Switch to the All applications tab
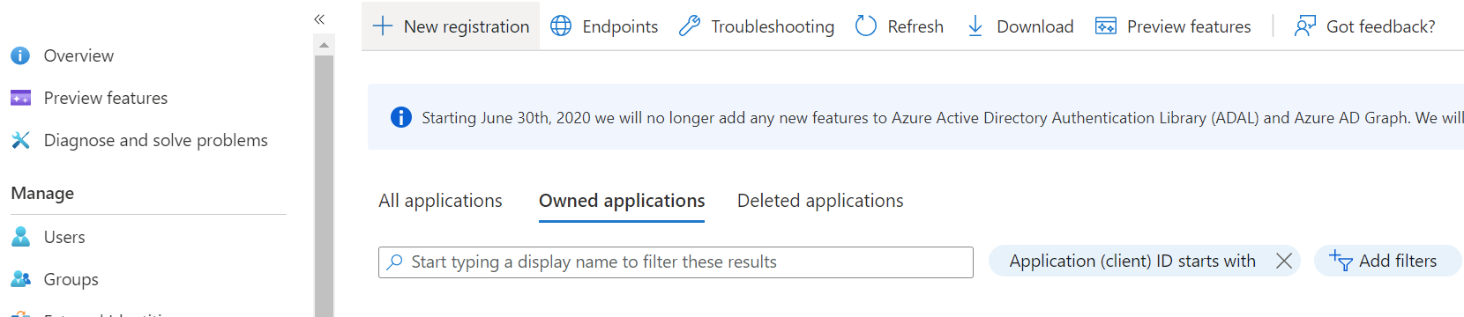 pyautogui.click(x=440, y=201)
